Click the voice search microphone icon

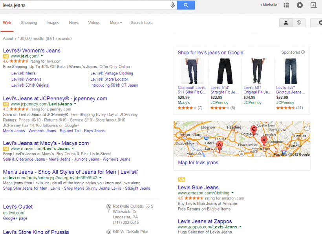click(172, 5)
